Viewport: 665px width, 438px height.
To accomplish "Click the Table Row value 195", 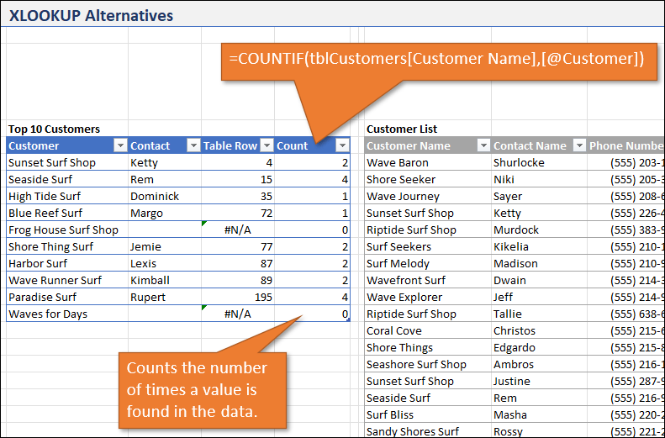I will click(239, 297).
